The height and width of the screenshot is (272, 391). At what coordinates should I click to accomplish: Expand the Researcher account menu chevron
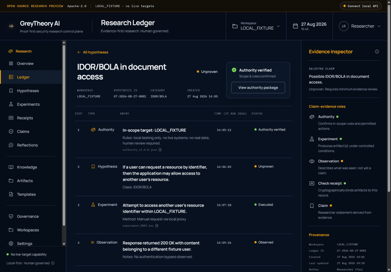[379, 26]
